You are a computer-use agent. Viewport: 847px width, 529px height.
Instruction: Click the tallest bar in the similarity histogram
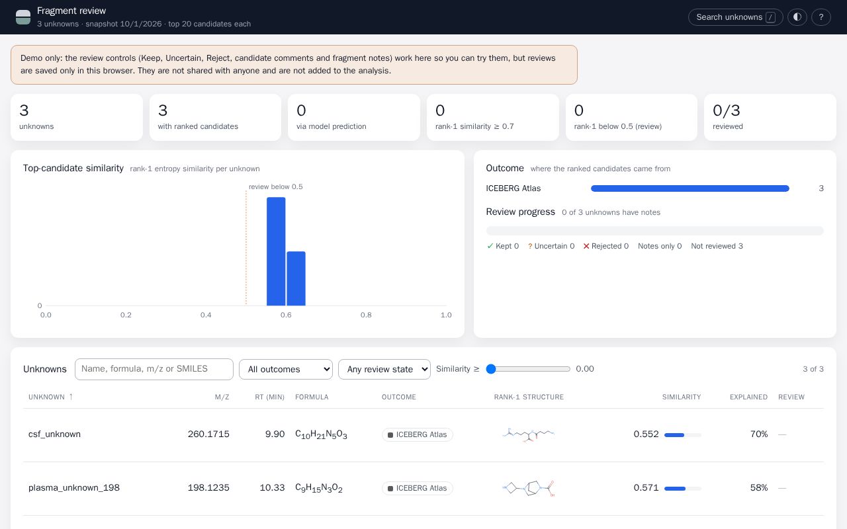(x=276, y=251)
